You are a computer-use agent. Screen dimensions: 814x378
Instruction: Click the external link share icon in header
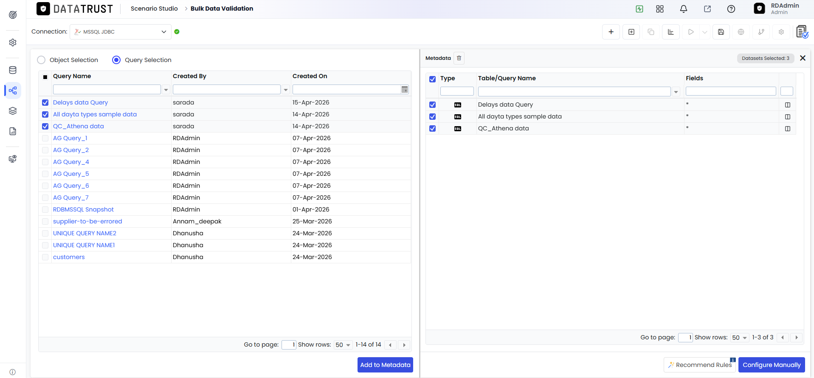[707, 9]
